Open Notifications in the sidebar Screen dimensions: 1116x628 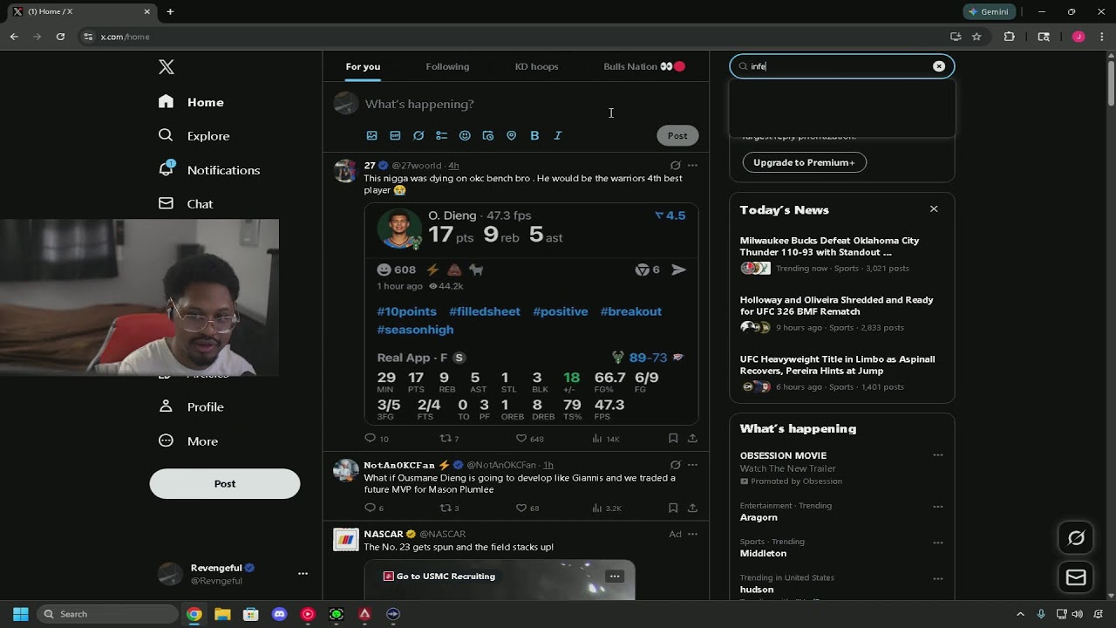coord(208,170)
